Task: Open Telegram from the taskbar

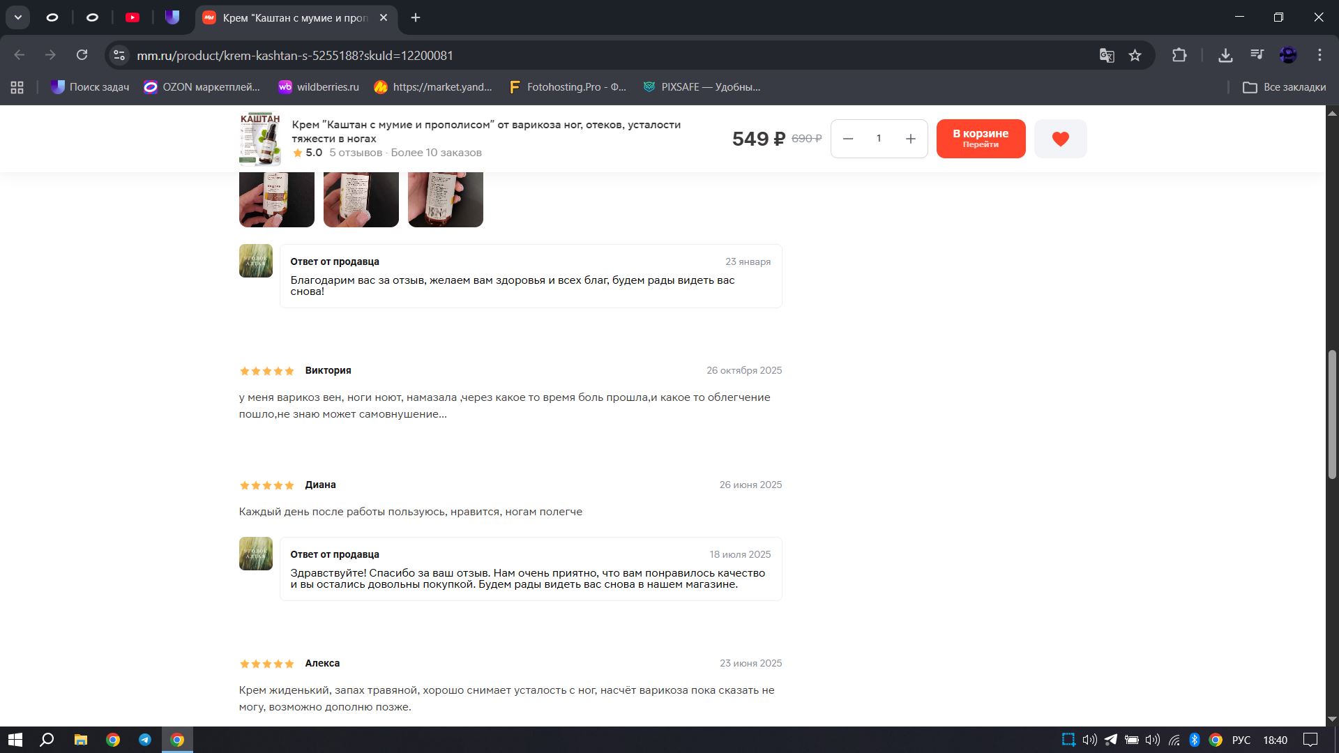Action: click(145, 740)
